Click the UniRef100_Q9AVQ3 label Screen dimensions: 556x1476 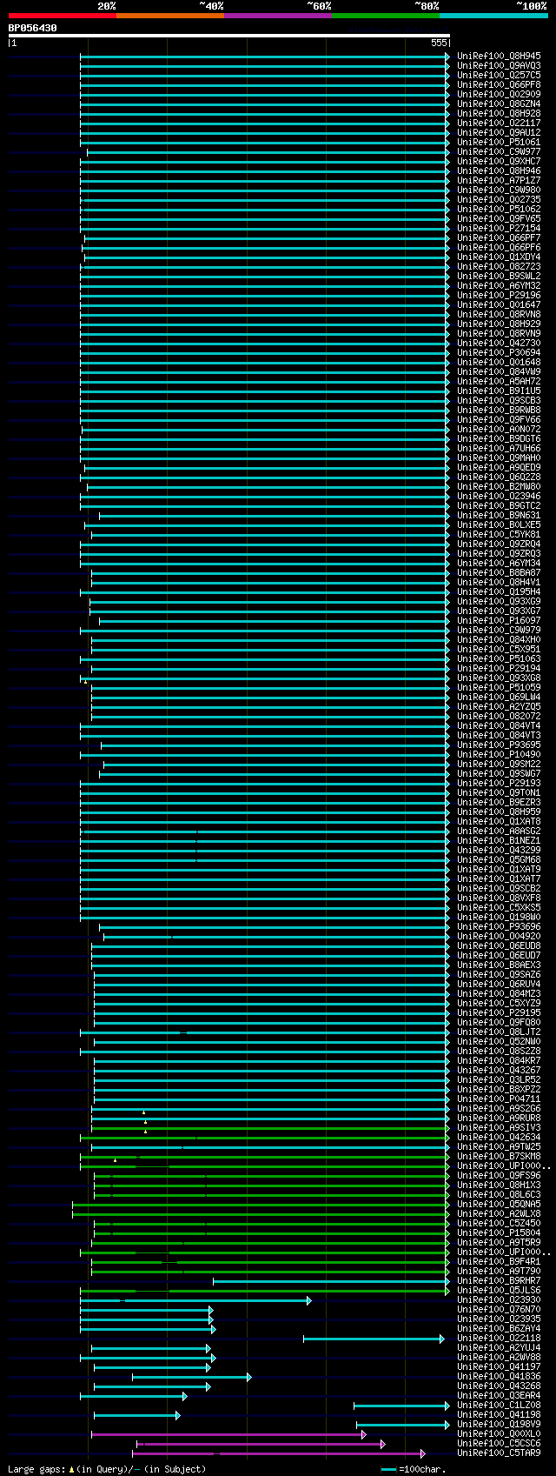coord(499,66)
